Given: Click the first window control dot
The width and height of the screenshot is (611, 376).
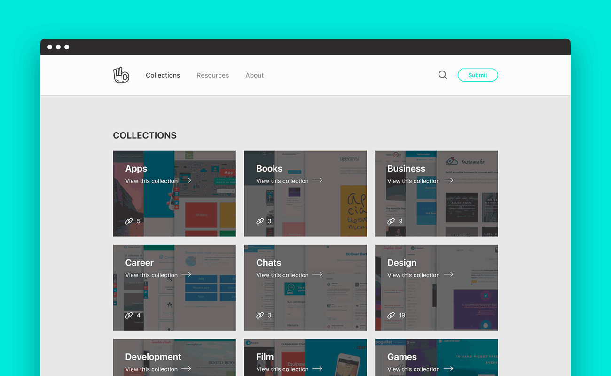Looking at the screenshot, I should pyautogui.click(x=50, y=47).
